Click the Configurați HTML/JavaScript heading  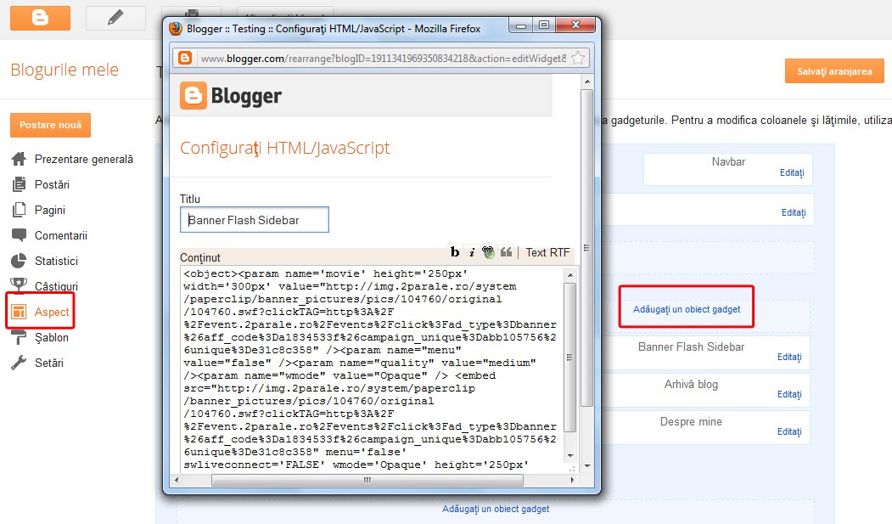point(285,148)
